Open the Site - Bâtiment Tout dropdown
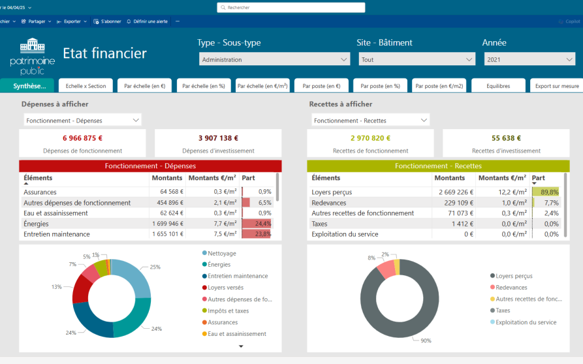 (417, 59)
